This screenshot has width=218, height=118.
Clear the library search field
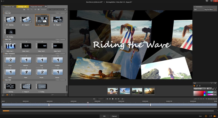point(65,10)
